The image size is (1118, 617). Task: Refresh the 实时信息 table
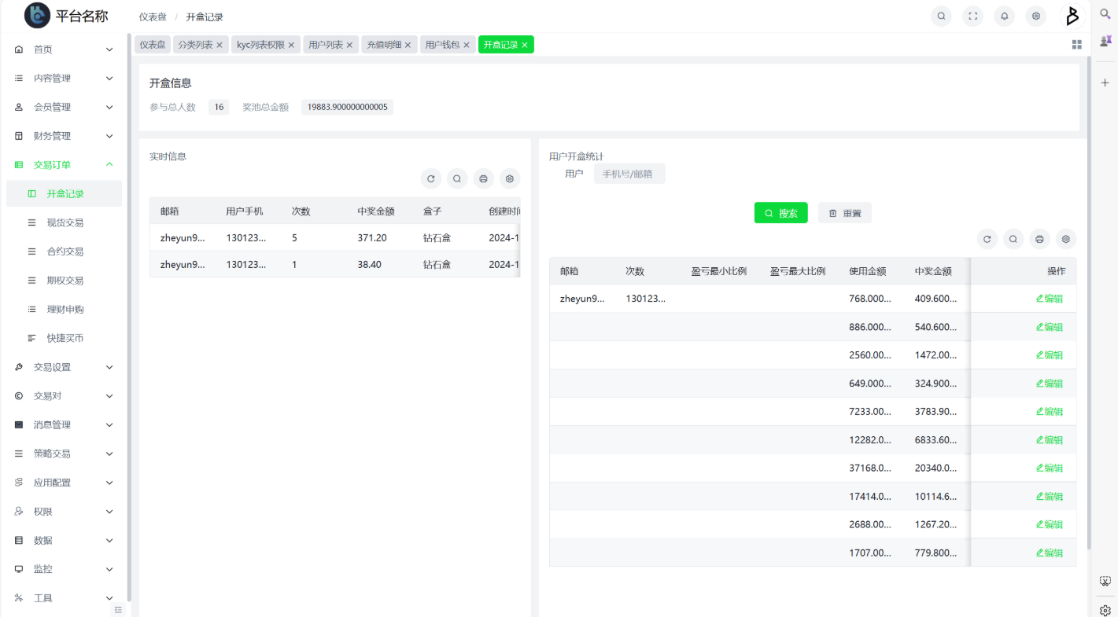click(431, 179)
